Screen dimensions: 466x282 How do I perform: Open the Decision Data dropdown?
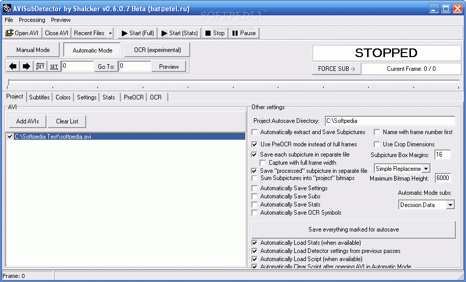450,204
